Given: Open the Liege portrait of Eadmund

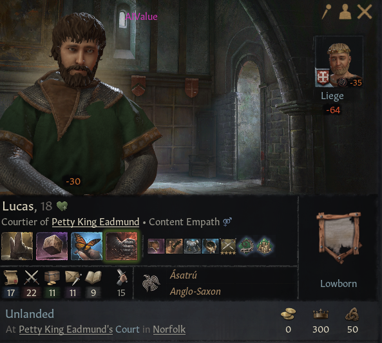Looking at the screenshot, I should click(x=339, y=62).
